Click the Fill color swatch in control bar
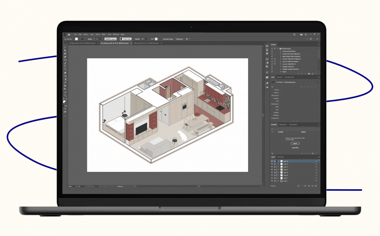Image resolution: width=380 pixels, height=236 pixels. pyautogui.click(x=77, y=39)
